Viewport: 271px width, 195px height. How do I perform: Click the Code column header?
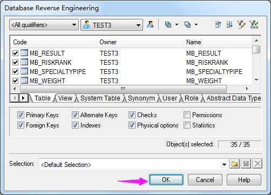(x=53, y=42)
